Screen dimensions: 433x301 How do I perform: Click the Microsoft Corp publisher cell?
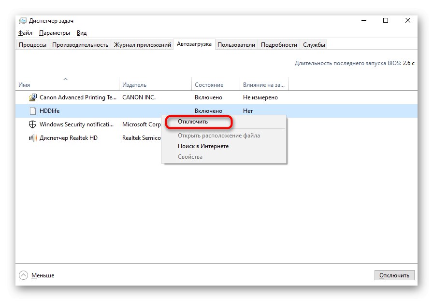coord(142,124)
